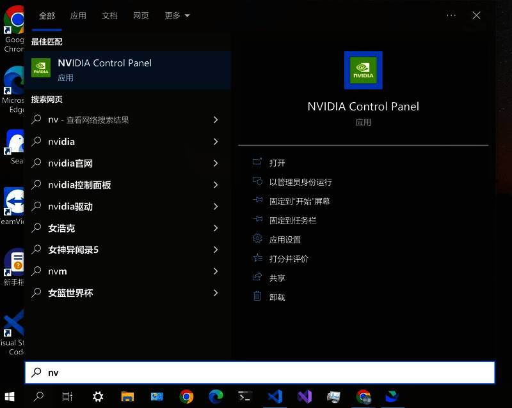
Task: Open Windows Terminal from the taskbar
Action: click(245, 397)
